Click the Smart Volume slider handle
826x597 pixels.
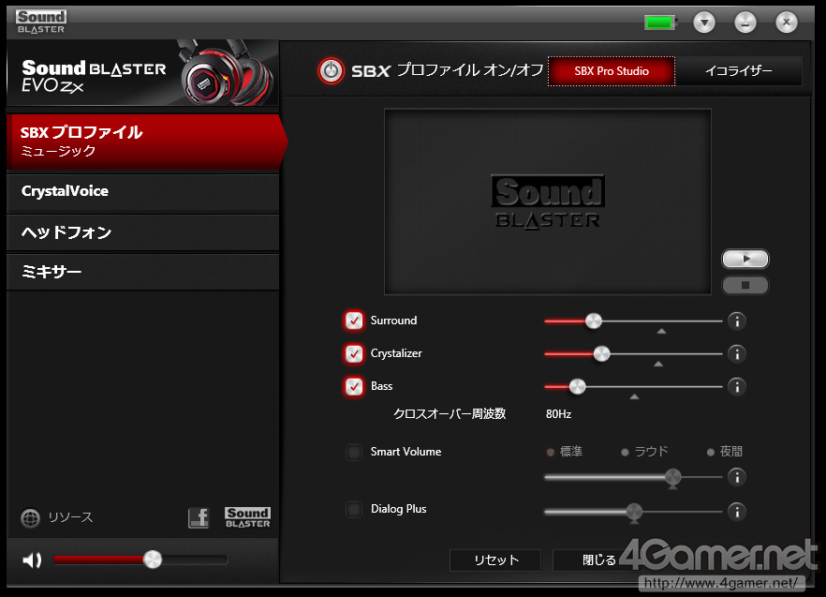[x=672, y=477]
